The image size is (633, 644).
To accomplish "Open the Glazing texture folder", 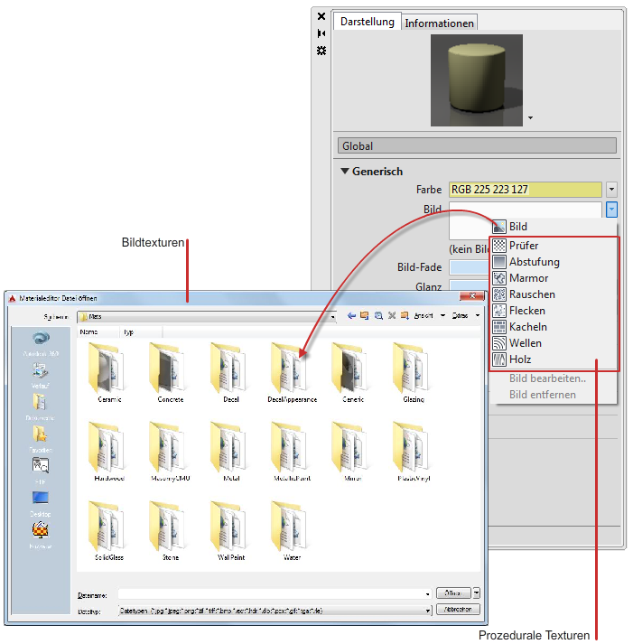I will click(x=414, y=372).
